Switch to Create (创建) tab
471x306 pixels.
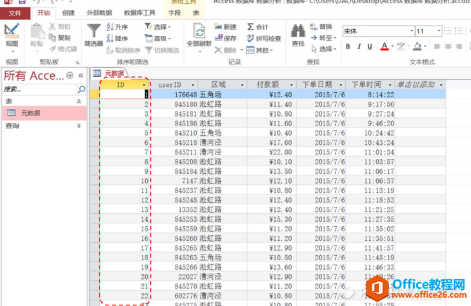(68, 13)
